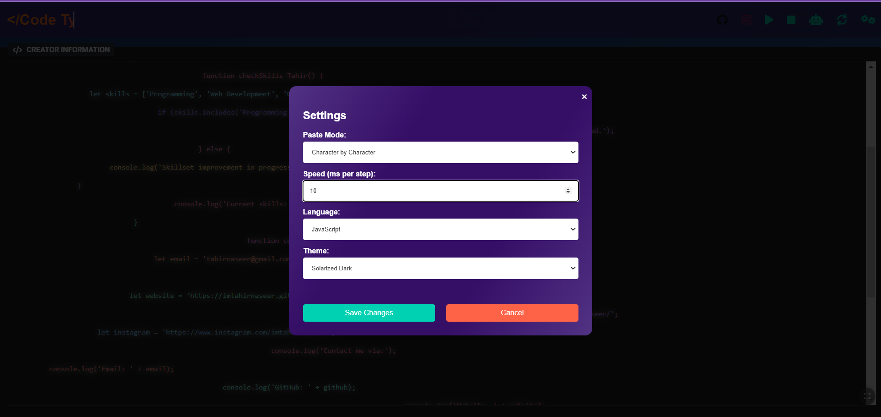Click the fullscreen icon in editor corner
The height and width of the screenshot is (417, 881).
pyautogui.click(x=867, y=396)
